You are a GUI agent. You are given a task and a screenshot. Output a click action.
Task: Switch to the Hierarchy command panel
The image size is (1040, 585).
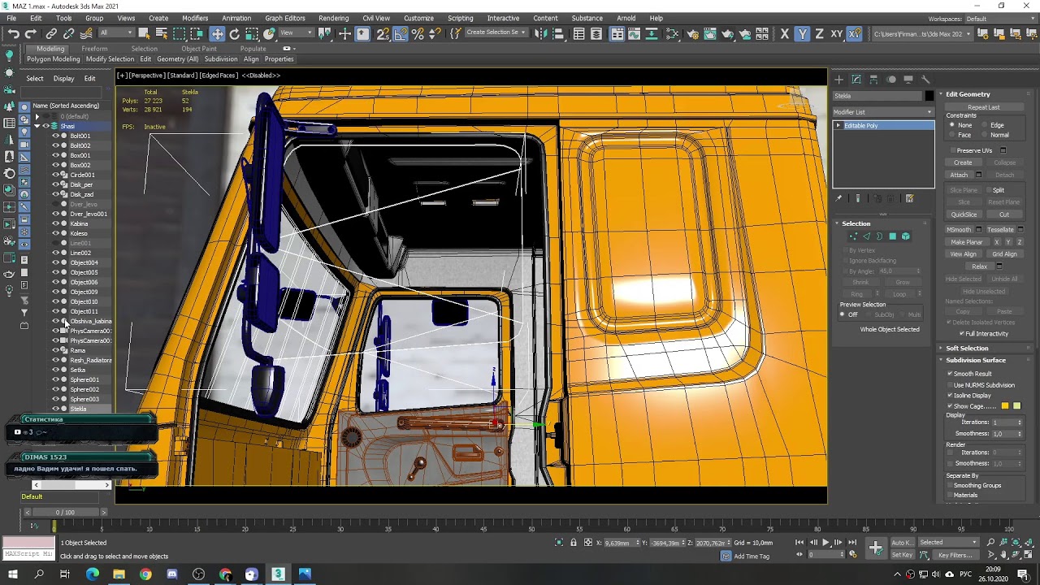873,79
